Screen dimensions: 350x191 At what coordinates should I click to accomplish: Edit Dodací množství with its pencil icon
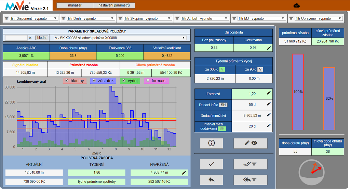269,115
